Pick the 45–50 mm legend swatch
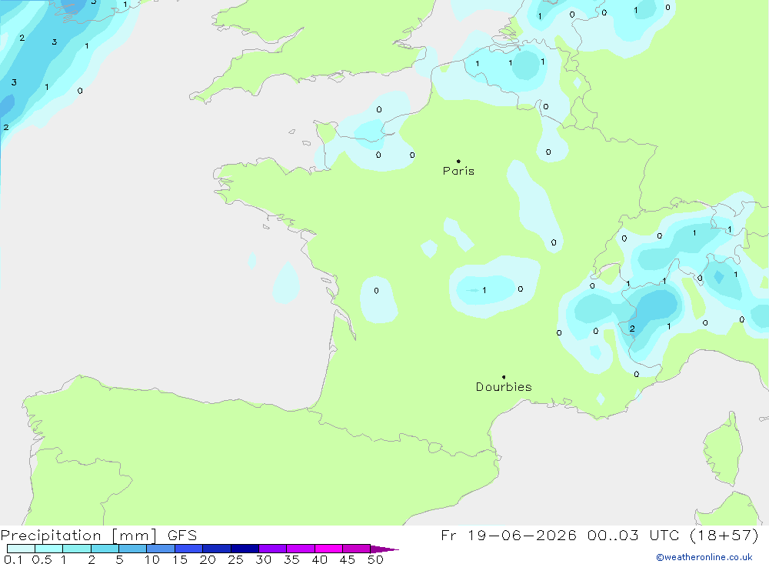Screen dimensions: 769x564 [357, 549]
